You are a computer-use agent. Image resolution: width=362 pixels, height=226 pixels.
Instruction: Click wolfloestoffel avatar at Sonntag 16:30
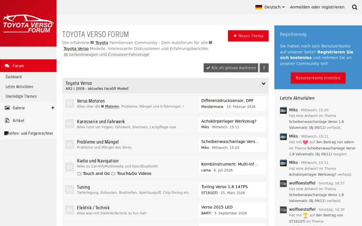point(283,210)
